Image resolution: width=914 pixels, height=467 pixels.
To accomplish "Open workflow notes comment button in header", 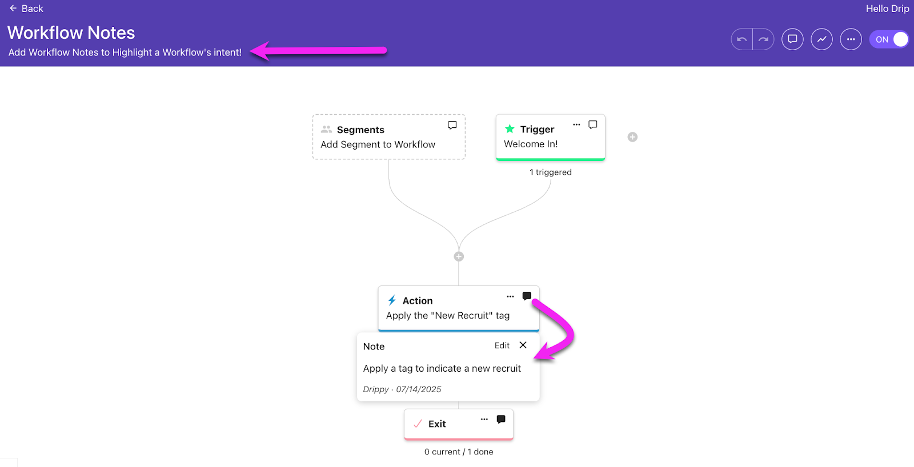I will coord(792,39).
